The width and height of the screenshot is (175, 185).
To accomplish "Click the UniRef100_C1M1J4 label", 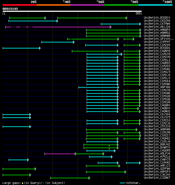I will pyautogui.click(x=157, y=75).
